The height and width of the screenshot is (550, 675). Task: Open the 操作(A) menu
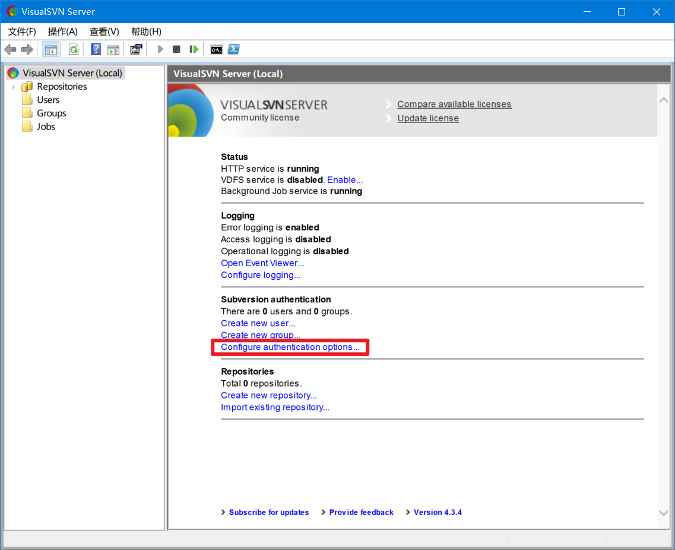click(x=63, y=31)
